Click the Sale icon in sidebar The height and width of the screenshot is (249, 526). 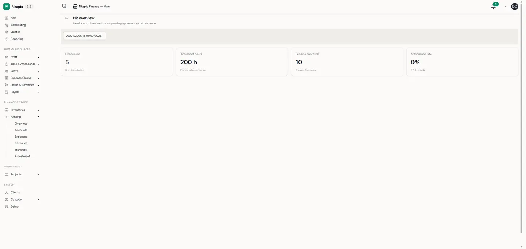(7, 18)
